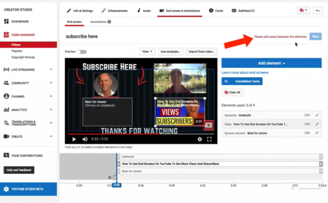The height and width of the screenshot is (203, 328).
Task: Click the Save button
Action: tap(315, 37)
